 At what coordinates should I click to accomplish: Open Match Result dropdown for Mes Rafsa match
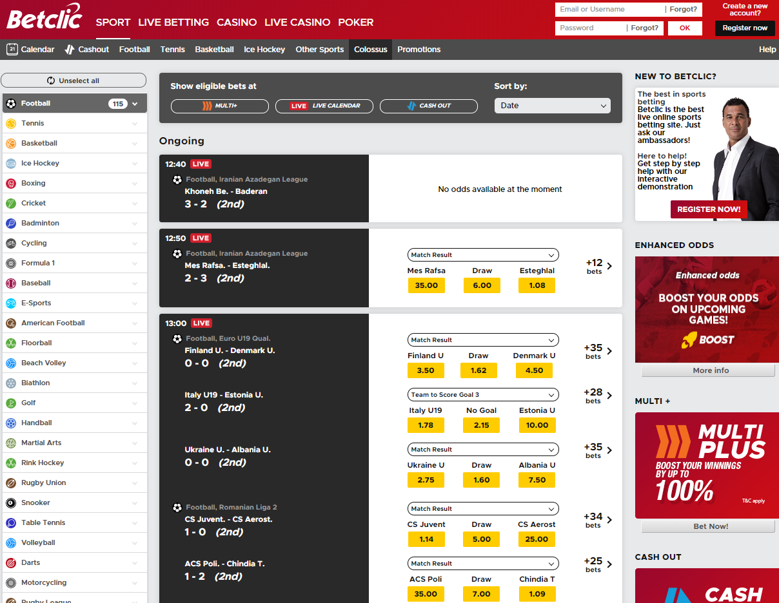tap(483, 255)
